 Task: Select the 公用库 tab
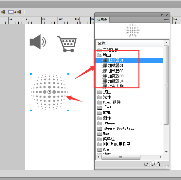tap(102, 20)
